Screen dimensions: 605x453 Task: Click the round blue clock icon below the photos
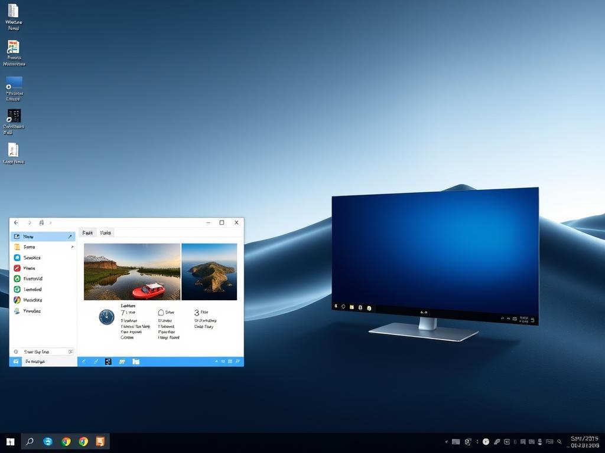[106, 317]
